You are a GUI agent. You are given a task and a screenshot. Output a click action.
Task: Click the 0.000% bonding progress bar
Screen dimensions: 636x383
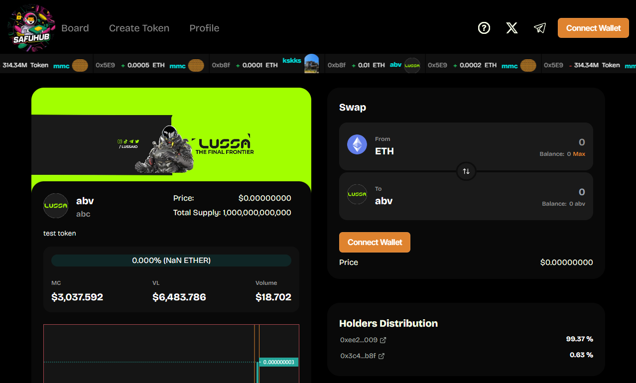[x=171, y=260]
